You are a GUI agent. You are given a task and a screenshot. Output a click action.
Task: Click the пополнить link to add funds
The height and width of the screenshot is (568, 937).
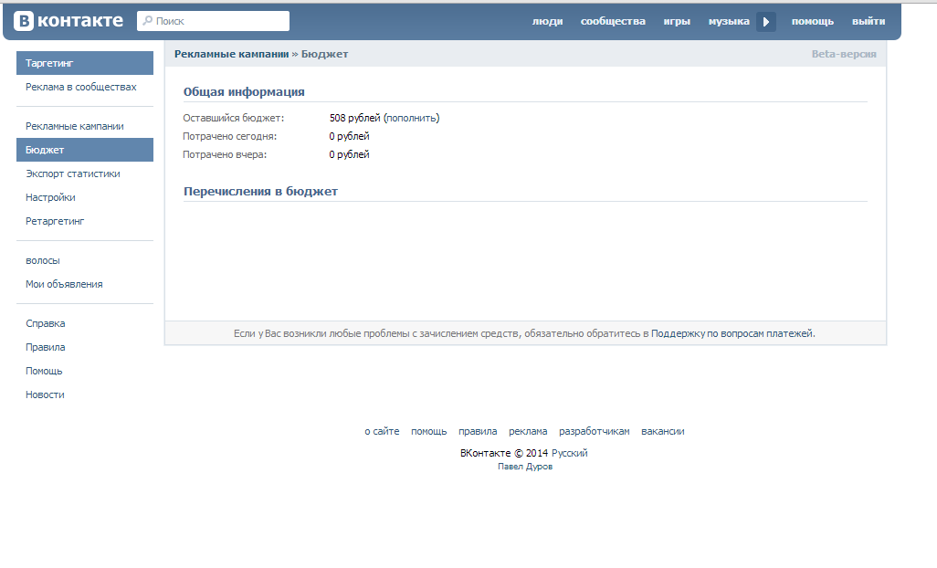411,119
